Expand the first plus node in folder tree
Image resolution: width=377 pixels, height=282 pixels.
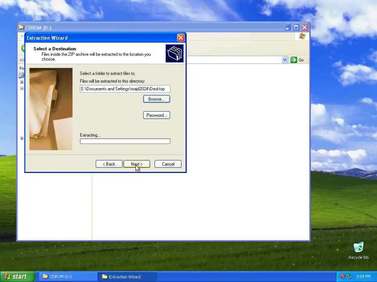(x=22, y=82)
